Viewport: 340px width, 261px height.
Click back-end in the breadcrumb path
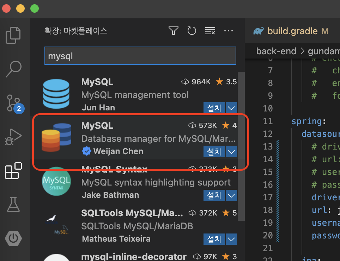coord(276,51)
